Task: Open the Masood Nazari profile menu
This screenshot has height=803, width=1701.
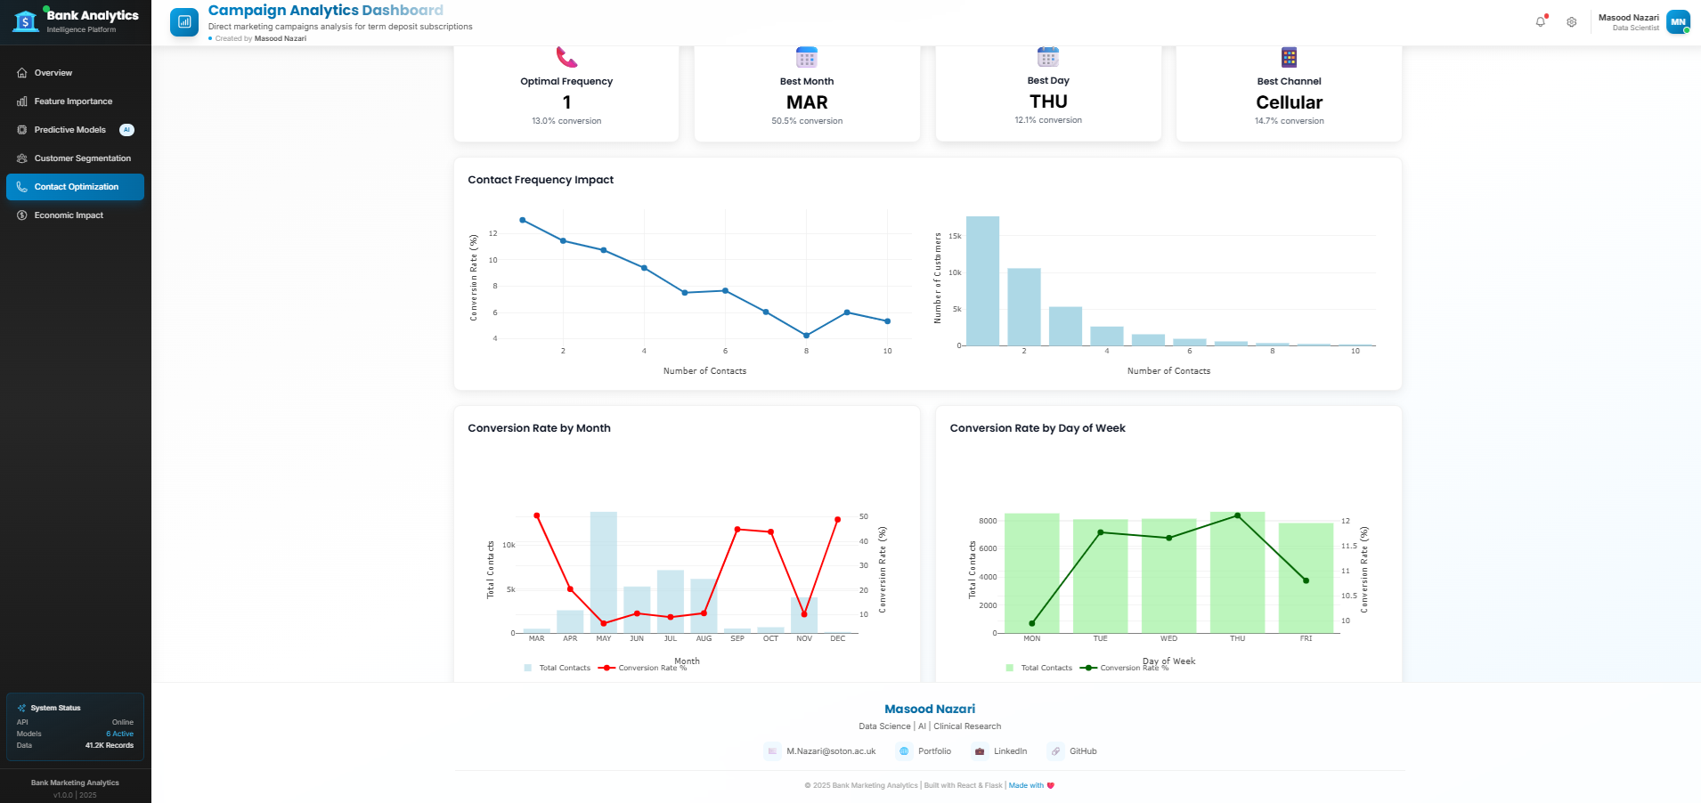Action: [x=1629, y=21]
